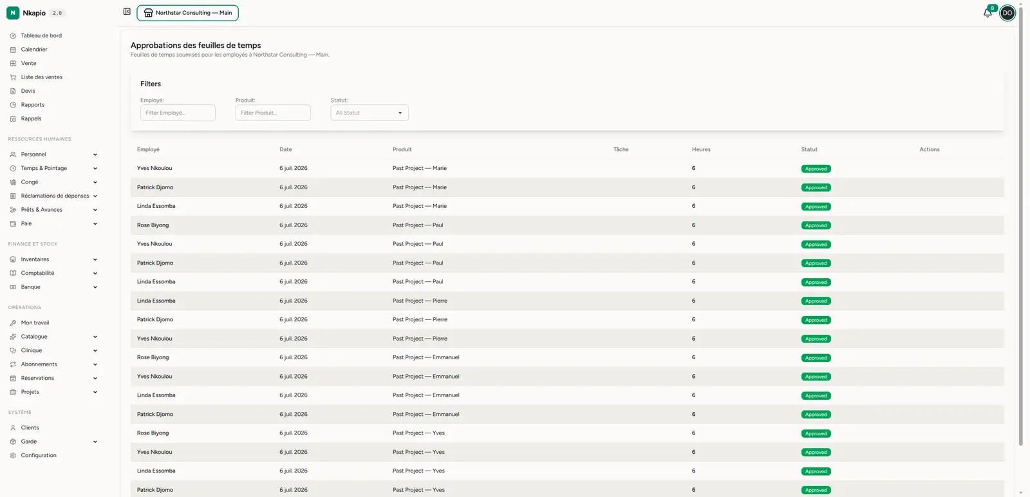Screen dimensions: 1030x497
Task: Click the Configuration gear icon
Action: 13,455
